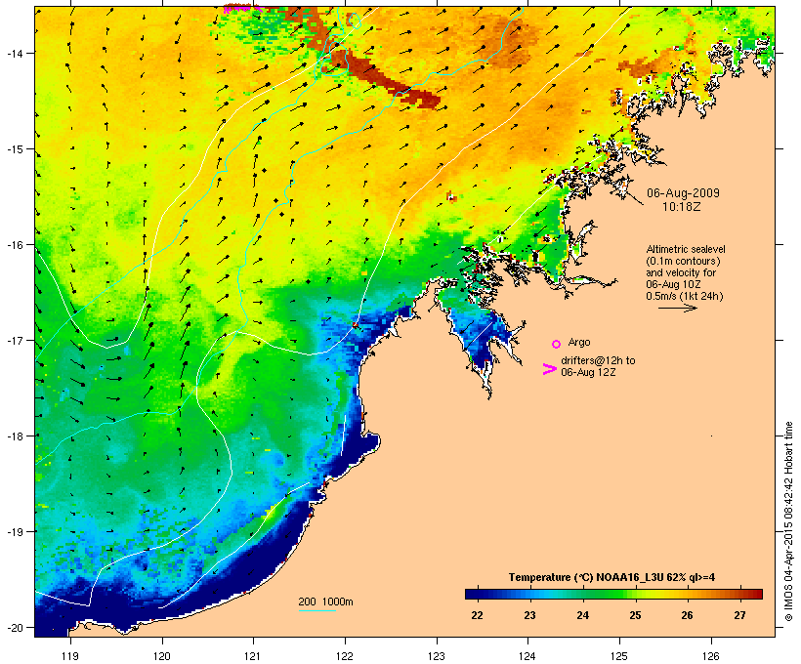
Task: Click the 'Argo' legend label
Action: click(x=579, y=342)
